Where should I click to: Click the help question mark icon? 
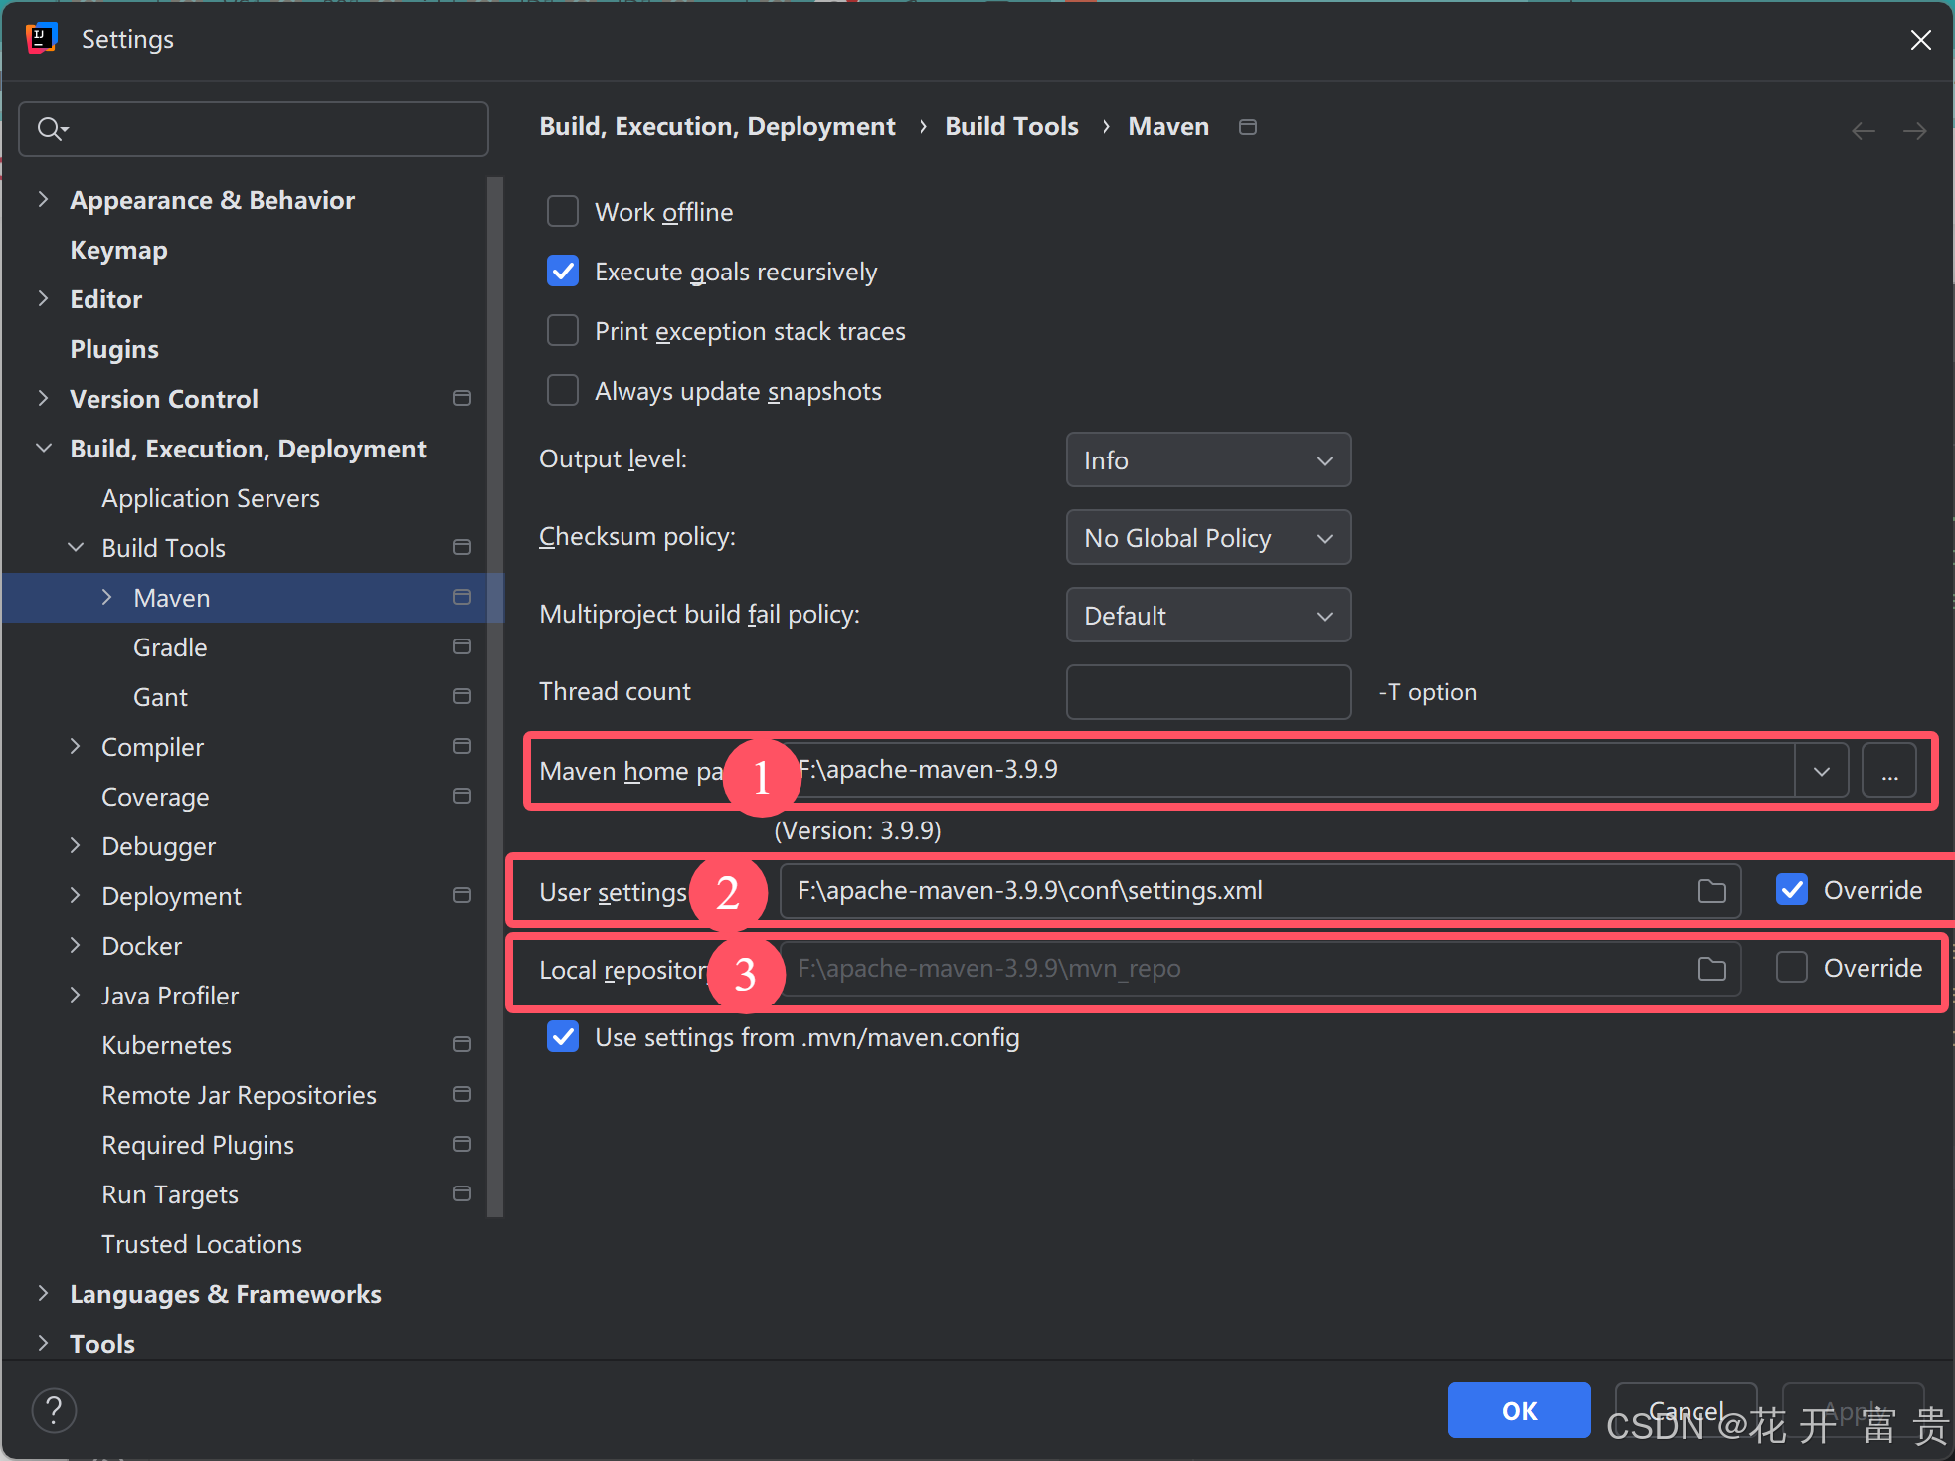click(54, 1410)
